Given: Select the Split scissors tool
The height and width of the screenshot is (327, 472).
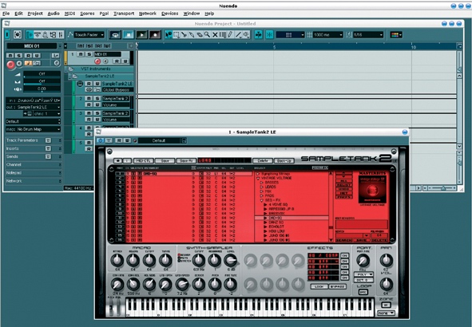Looking at the screenshot, I should [184, 35].
